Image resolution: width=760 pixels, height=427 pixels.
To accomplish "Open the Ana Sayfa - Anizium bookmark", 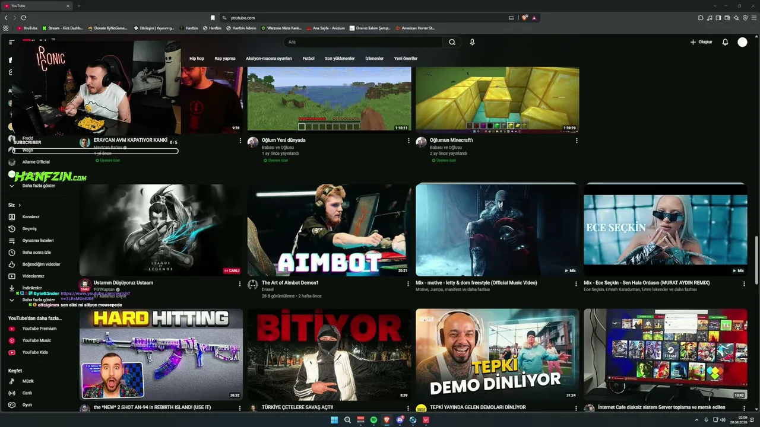I will coord(325,28).
